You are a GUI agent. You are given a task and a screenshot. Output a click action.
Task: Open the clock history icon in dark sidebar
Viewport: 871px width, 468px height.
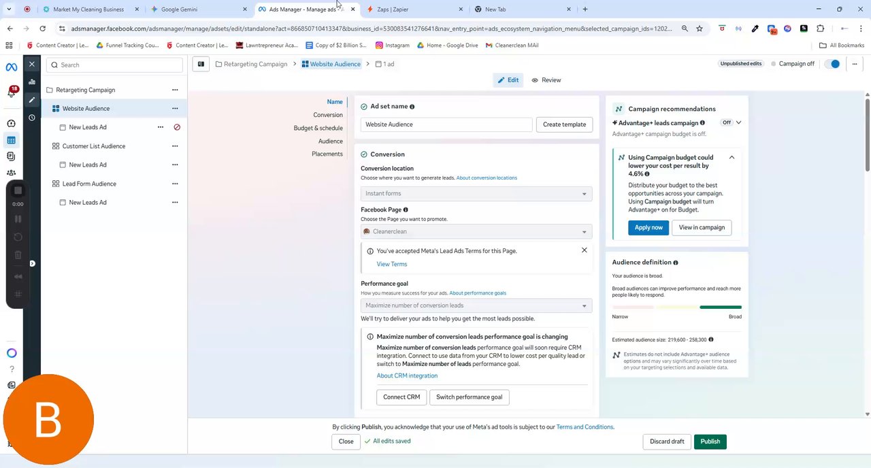coord(31,118)
